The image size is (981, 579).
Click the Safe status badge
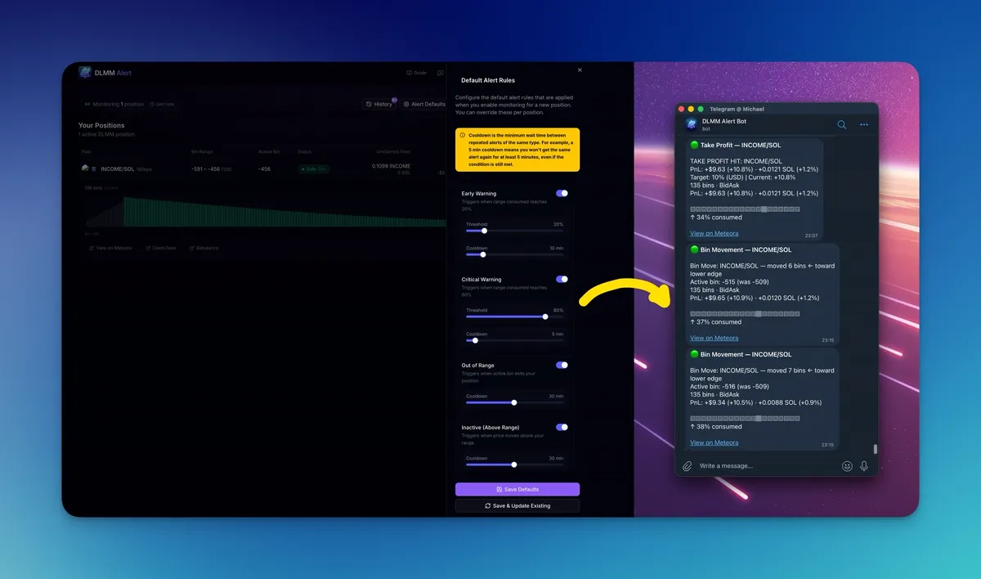[x=312, y=168]
